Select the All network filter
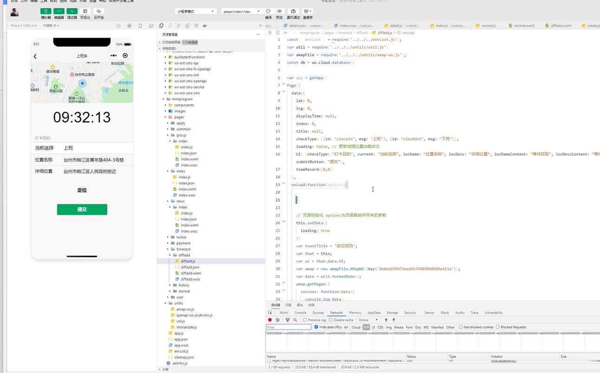This screenshot has width=600, height=373. click(346, 327)
